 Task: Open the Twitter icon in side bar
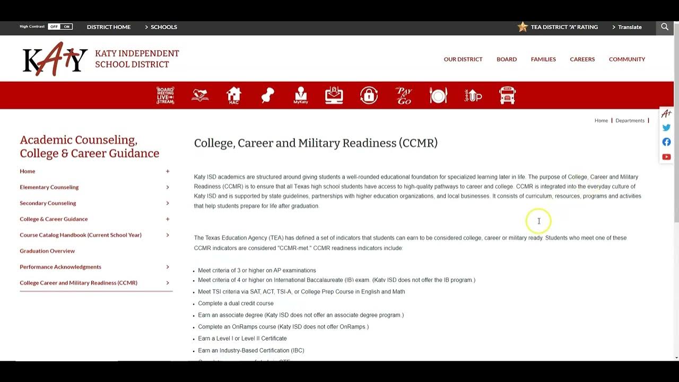[666, 127]
